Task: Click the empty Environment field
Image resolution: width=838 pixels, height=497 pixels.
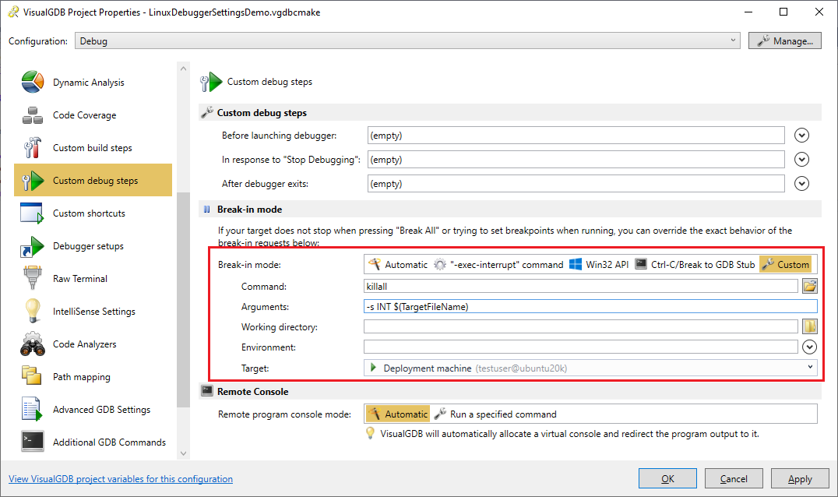Action: [x=581, y=347]
